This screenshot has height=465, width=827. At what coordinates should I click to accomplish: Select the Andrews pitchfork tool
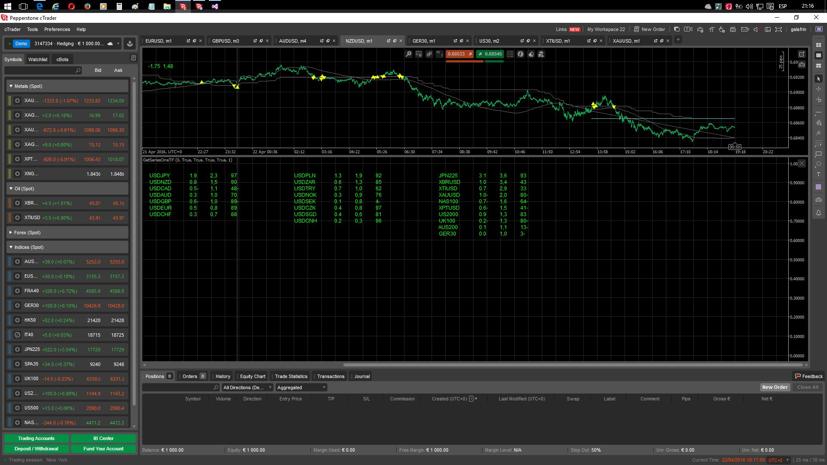click(x=818, y=133)
